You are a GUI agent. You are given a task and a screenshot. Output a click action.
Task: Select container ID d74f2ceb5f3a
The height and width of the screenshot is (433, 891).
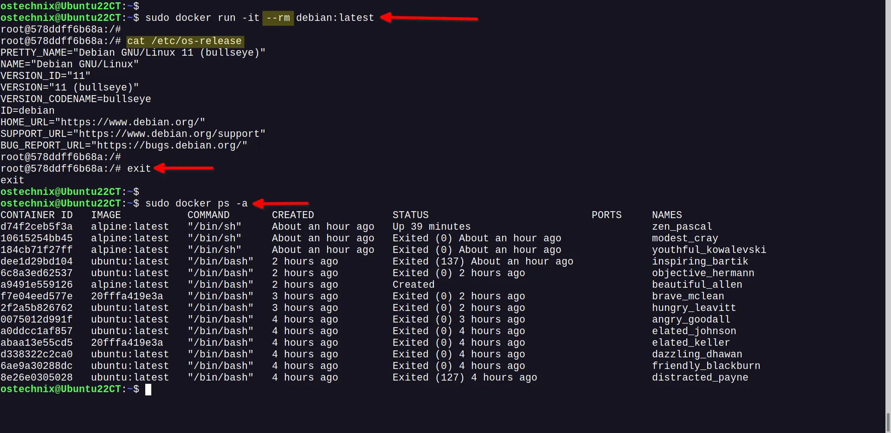[36, 226]
